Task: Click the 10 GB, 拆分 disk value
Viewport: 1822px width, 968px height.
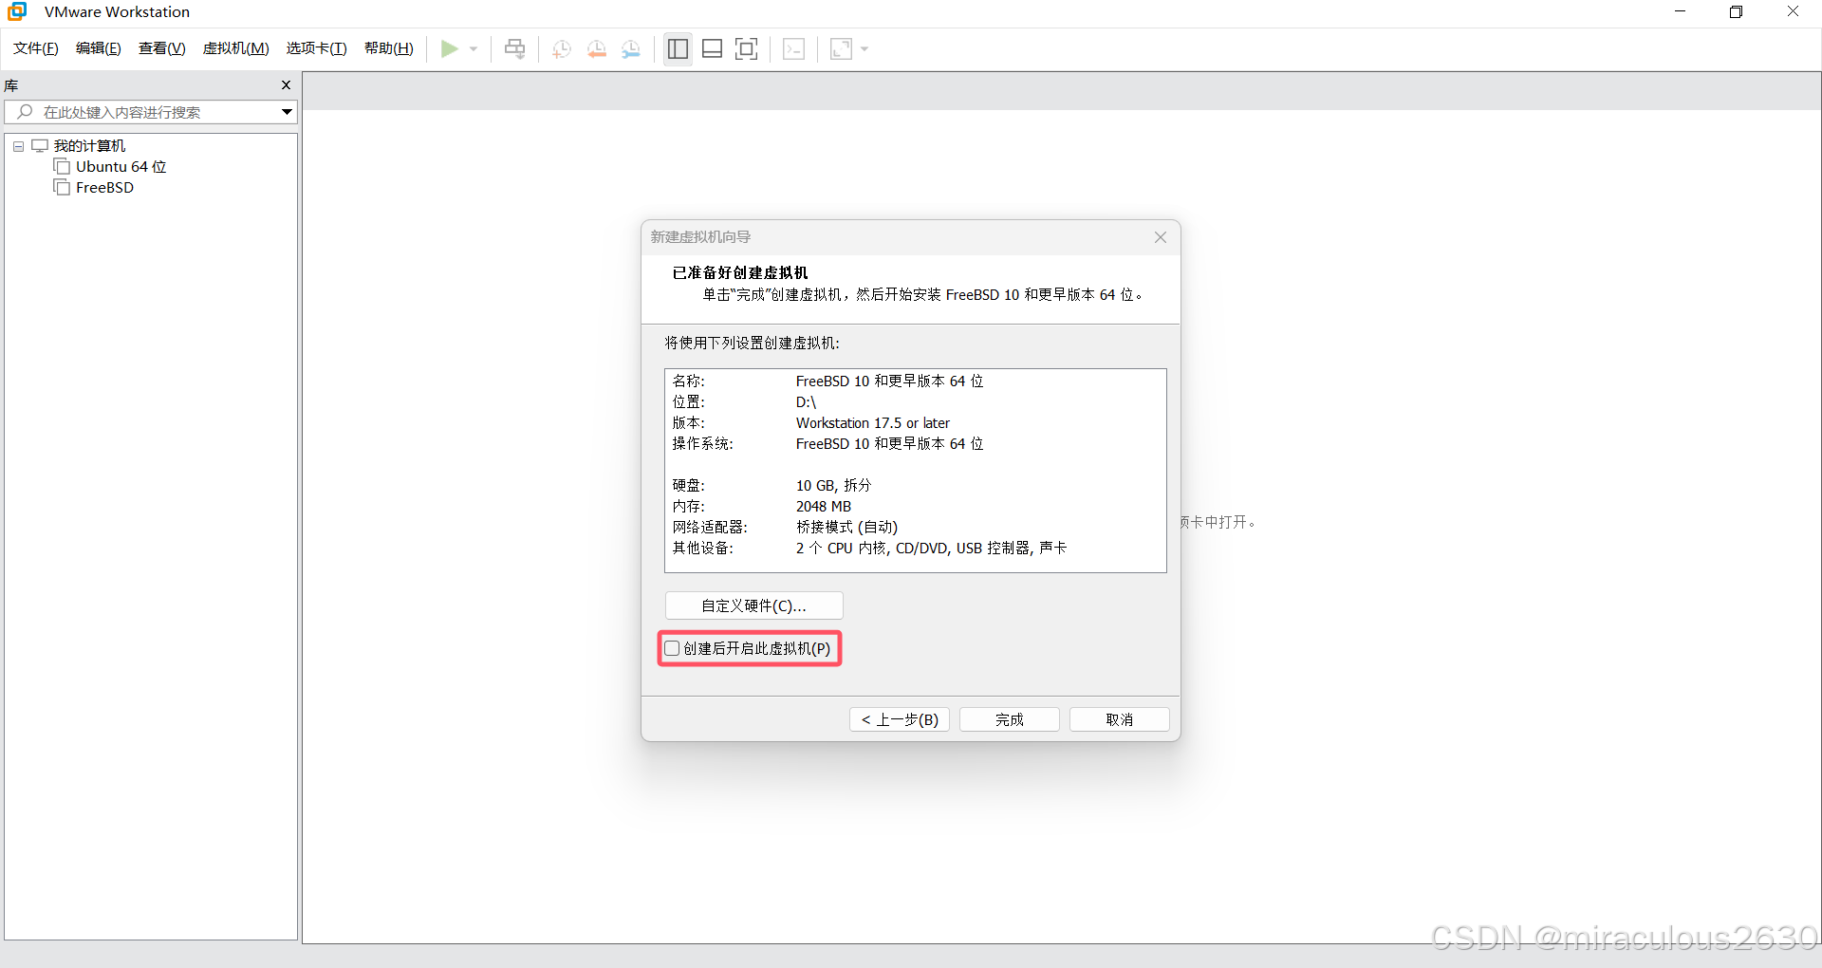Action: point(833,485)
